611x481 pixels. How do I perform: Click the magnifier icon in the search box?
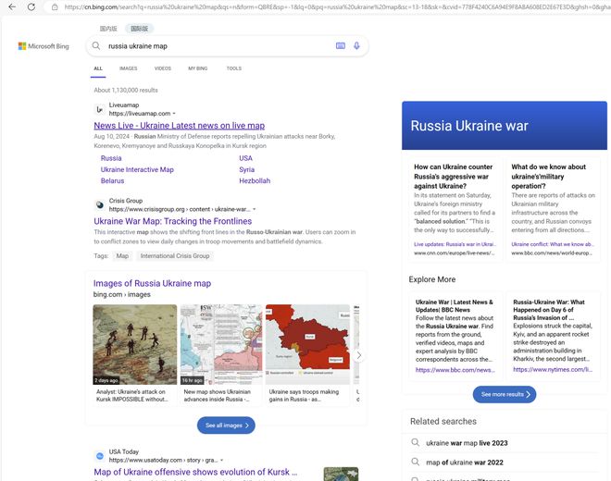[x=96, y=46]
